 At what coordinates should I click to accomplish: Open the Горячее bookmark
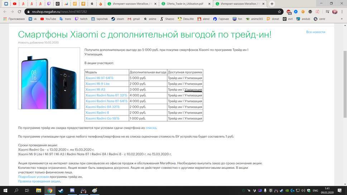[221, 19]
